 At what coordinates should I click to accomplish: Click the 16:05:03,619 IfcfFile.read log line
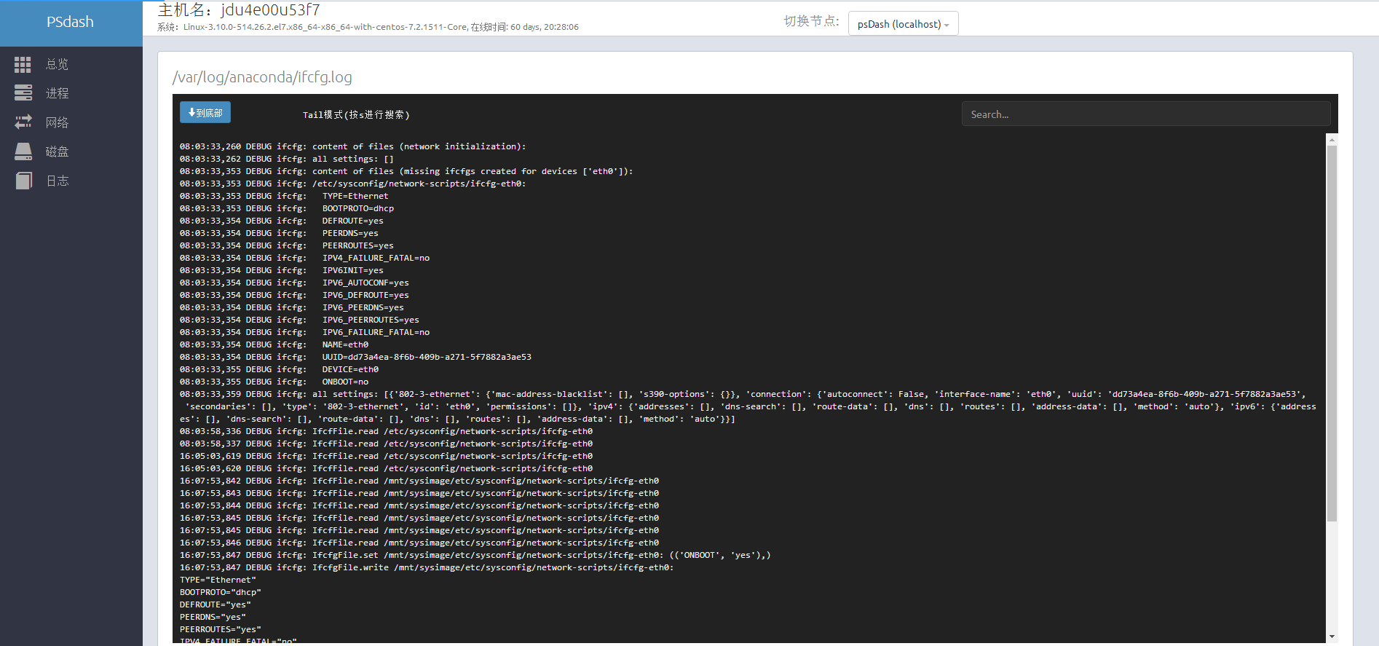[386, 456]
